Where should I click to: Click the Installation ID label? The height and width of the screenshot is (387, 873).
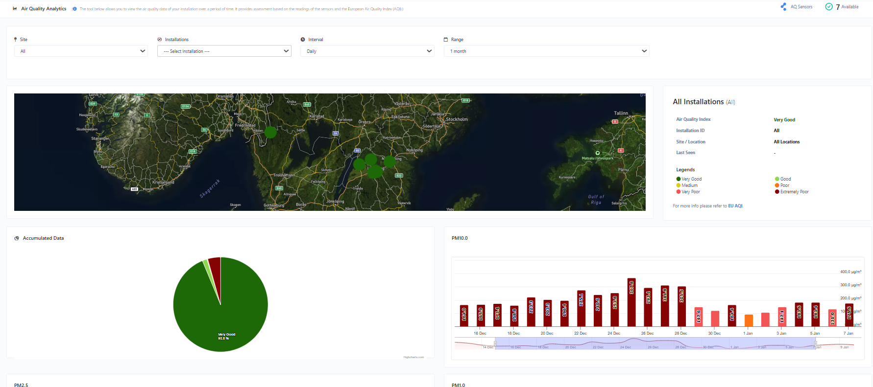click(690, 131)
